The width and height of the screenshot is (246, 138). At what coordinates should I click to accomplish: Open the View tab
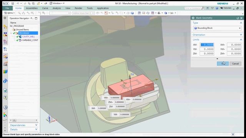click(x=68, y=8)
